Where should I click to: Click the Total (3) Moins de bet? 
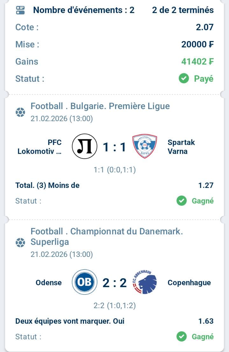point(47,185)
